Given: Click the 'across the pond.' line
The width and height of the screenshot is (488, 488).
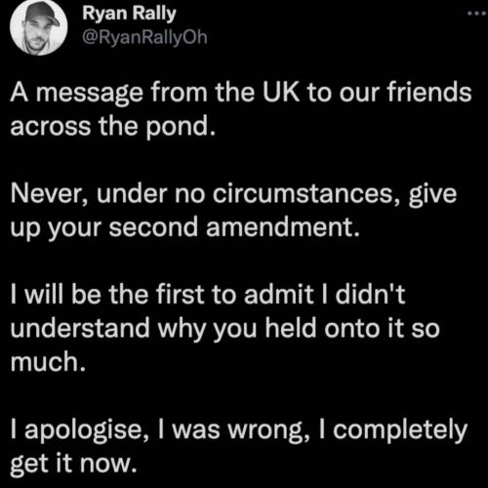Looking at the screenshot, I should (113, 127).
